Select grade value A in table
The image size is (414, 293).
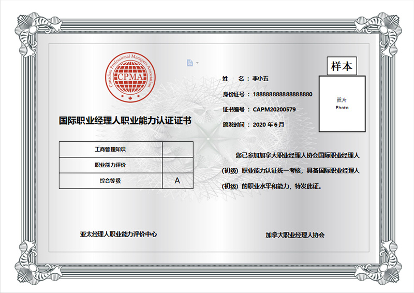[178, 181]
